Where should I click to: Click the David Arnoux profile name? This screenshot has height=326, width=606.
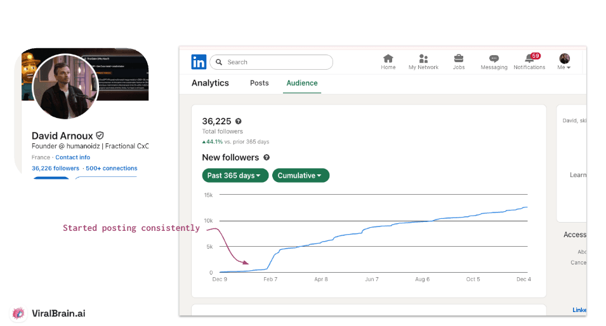pos(62,136)
